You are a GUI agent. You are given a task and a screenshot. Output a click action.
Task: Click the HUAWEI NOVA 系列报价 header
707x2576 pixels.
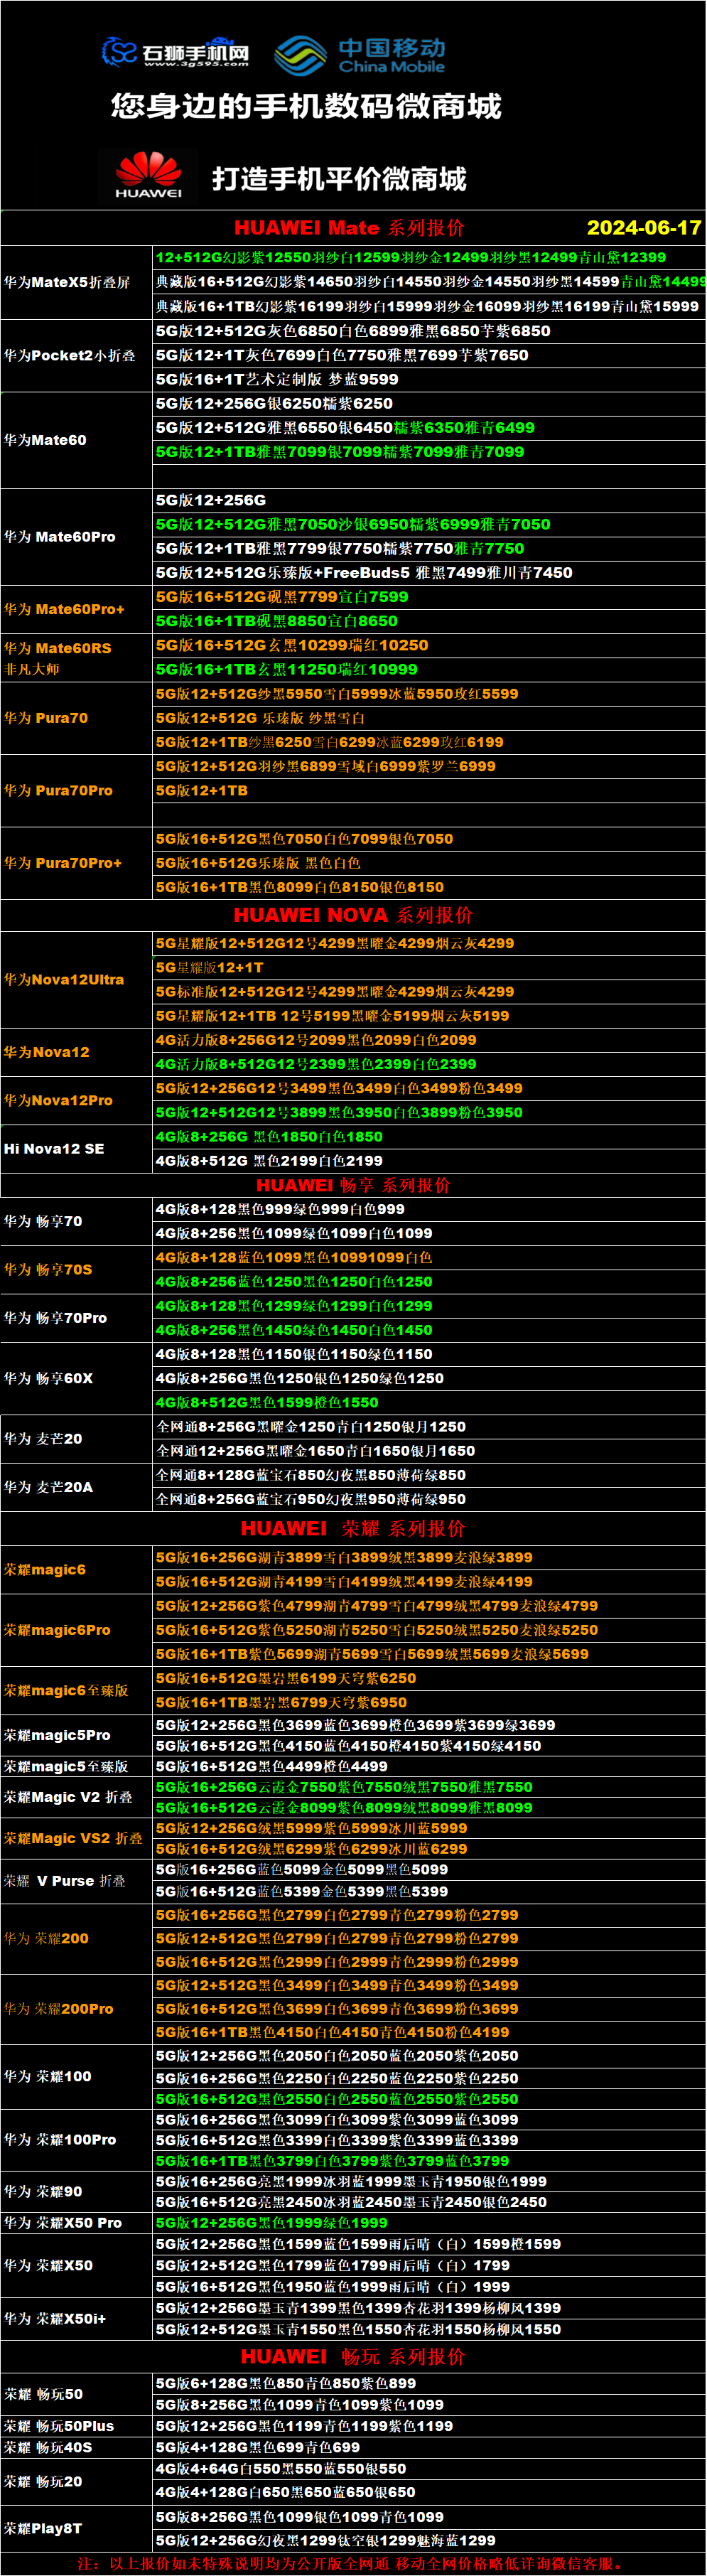353,915
